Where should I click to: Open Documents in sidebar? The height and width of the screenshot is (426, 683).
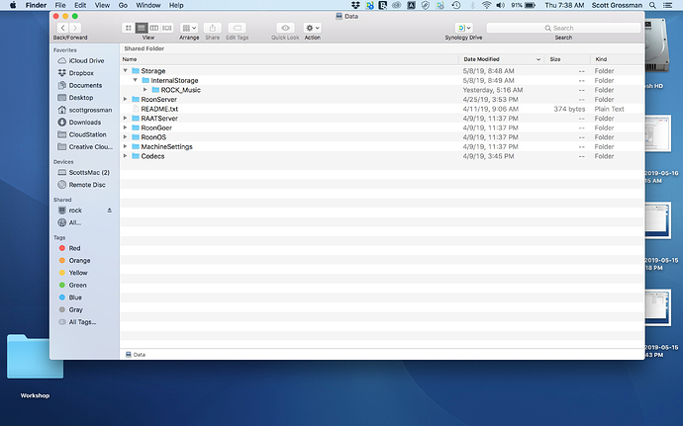click(x=85, y=85)
